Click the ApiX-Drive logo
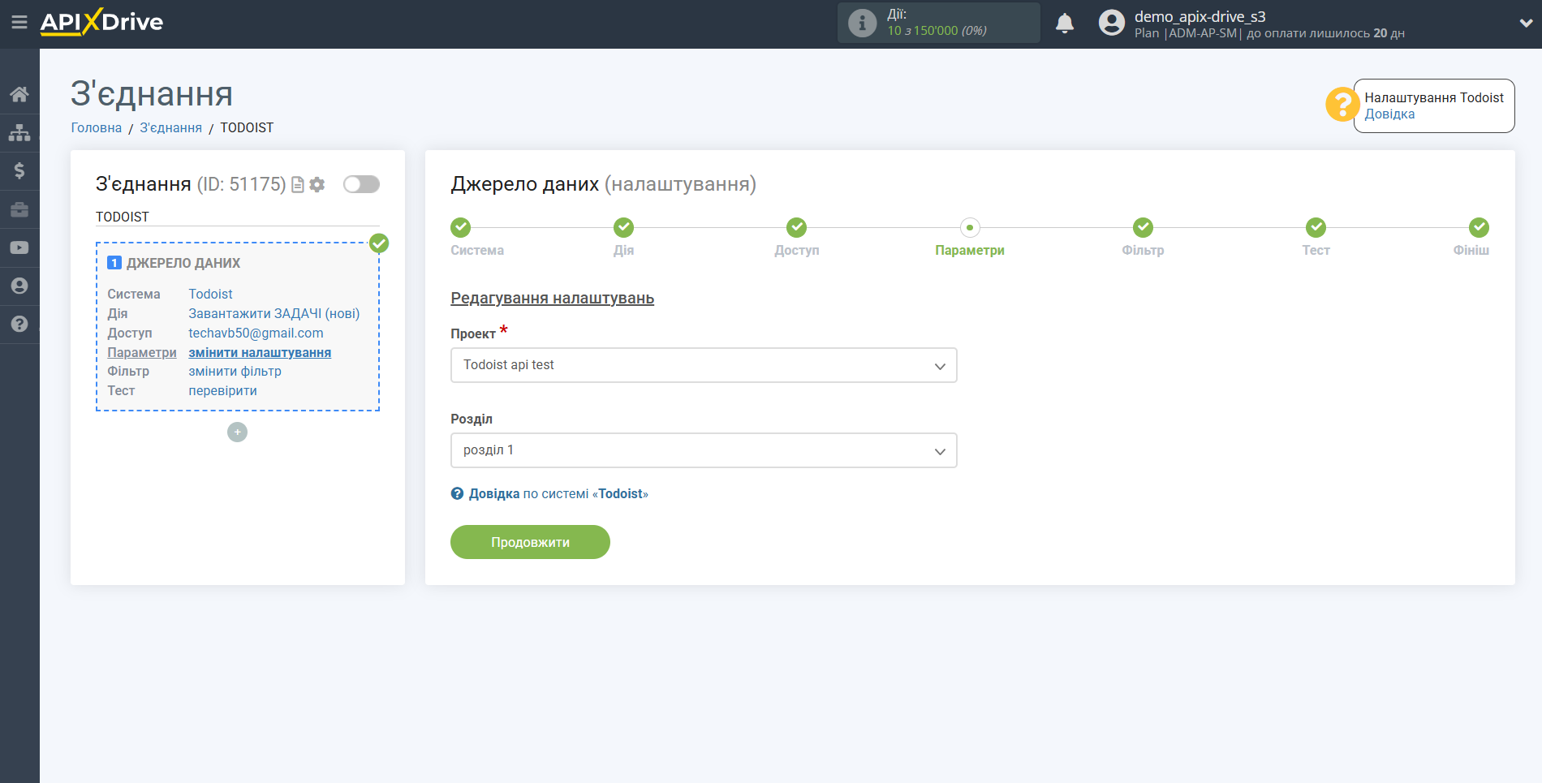Viewport: 1542px width, 783px height. [101, 22]
